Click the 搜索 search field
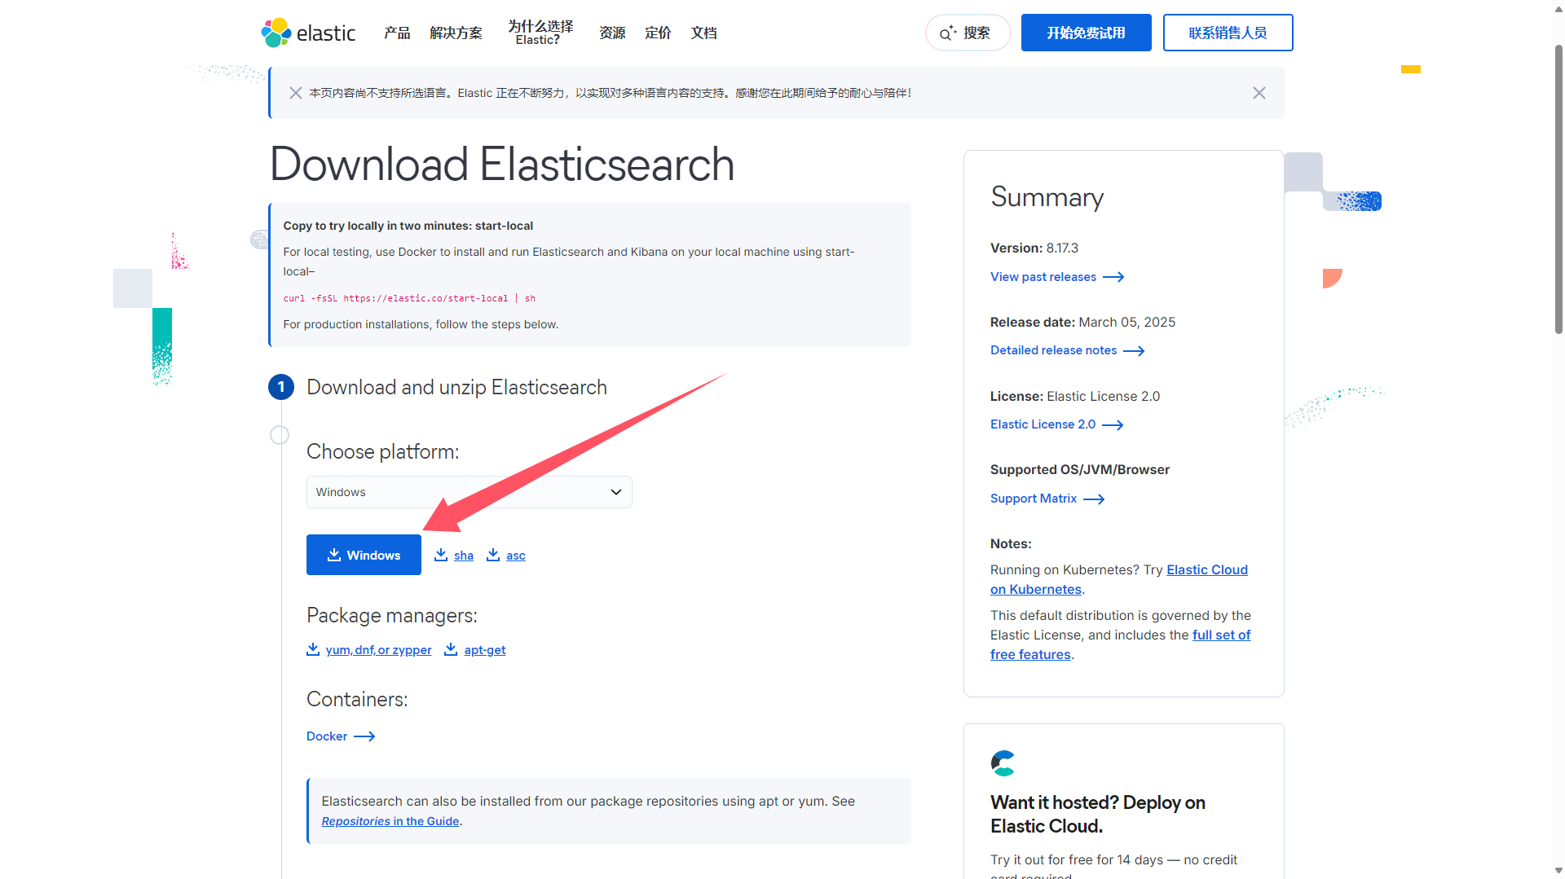The height and width of the screenshot is (879, 1565). (x=968, y=33)
